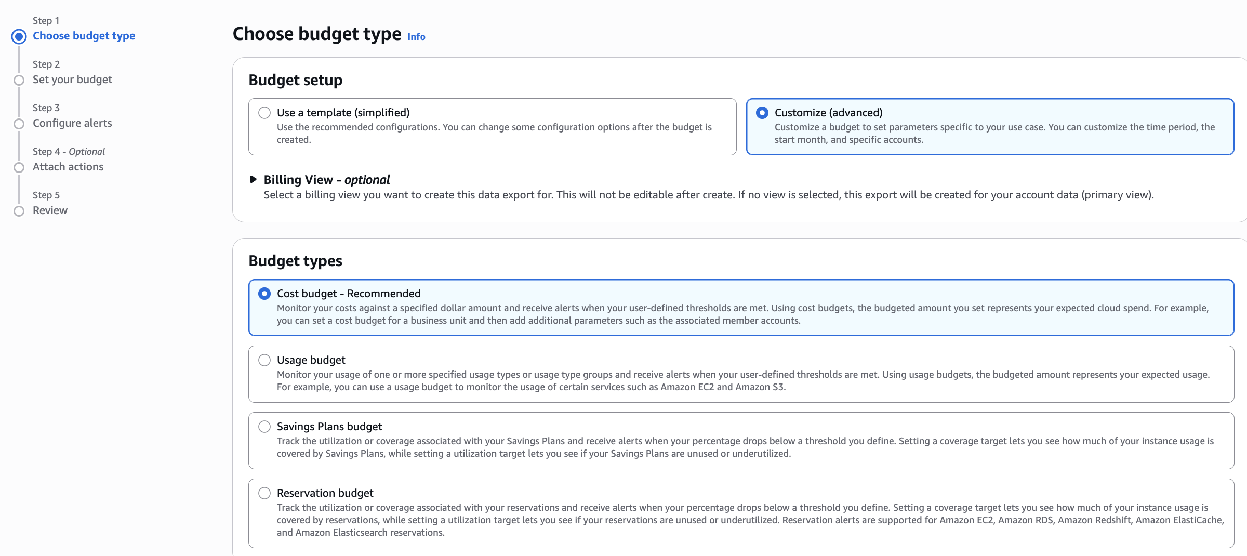Click the Billing View - optional heading

326,180
